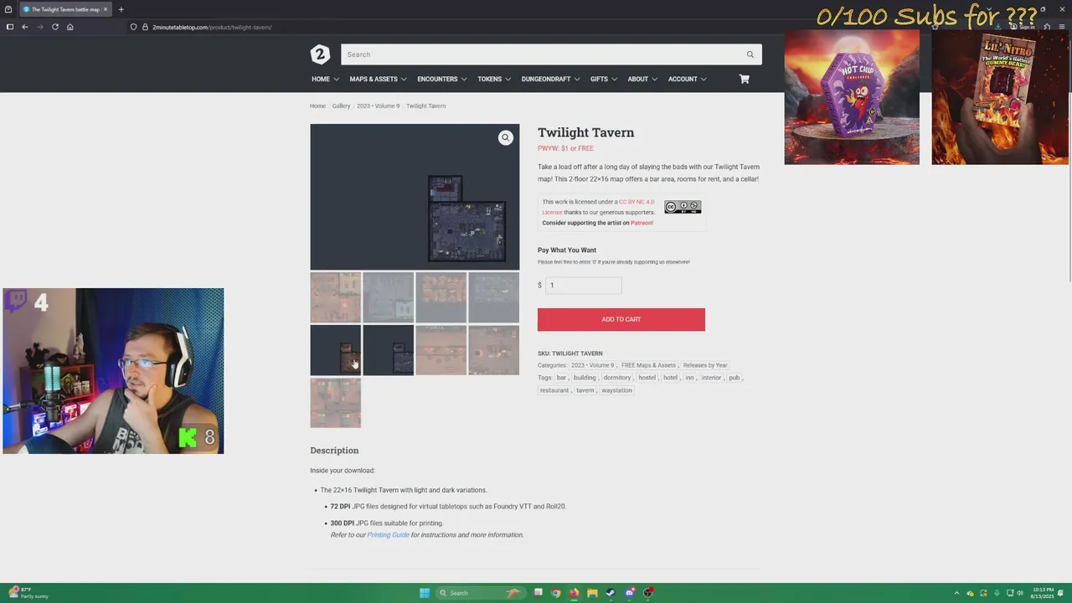1072x603 pixels.
Task: Select the building tag
Action: 585,378
